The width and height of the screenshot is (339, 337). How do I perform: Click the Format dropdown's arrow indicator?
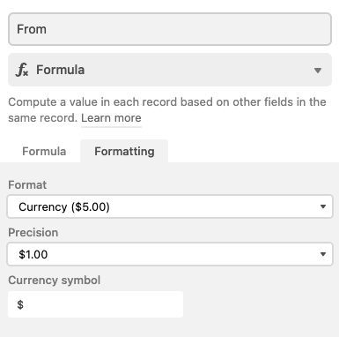pyautogui.click(x=323, y=206)
